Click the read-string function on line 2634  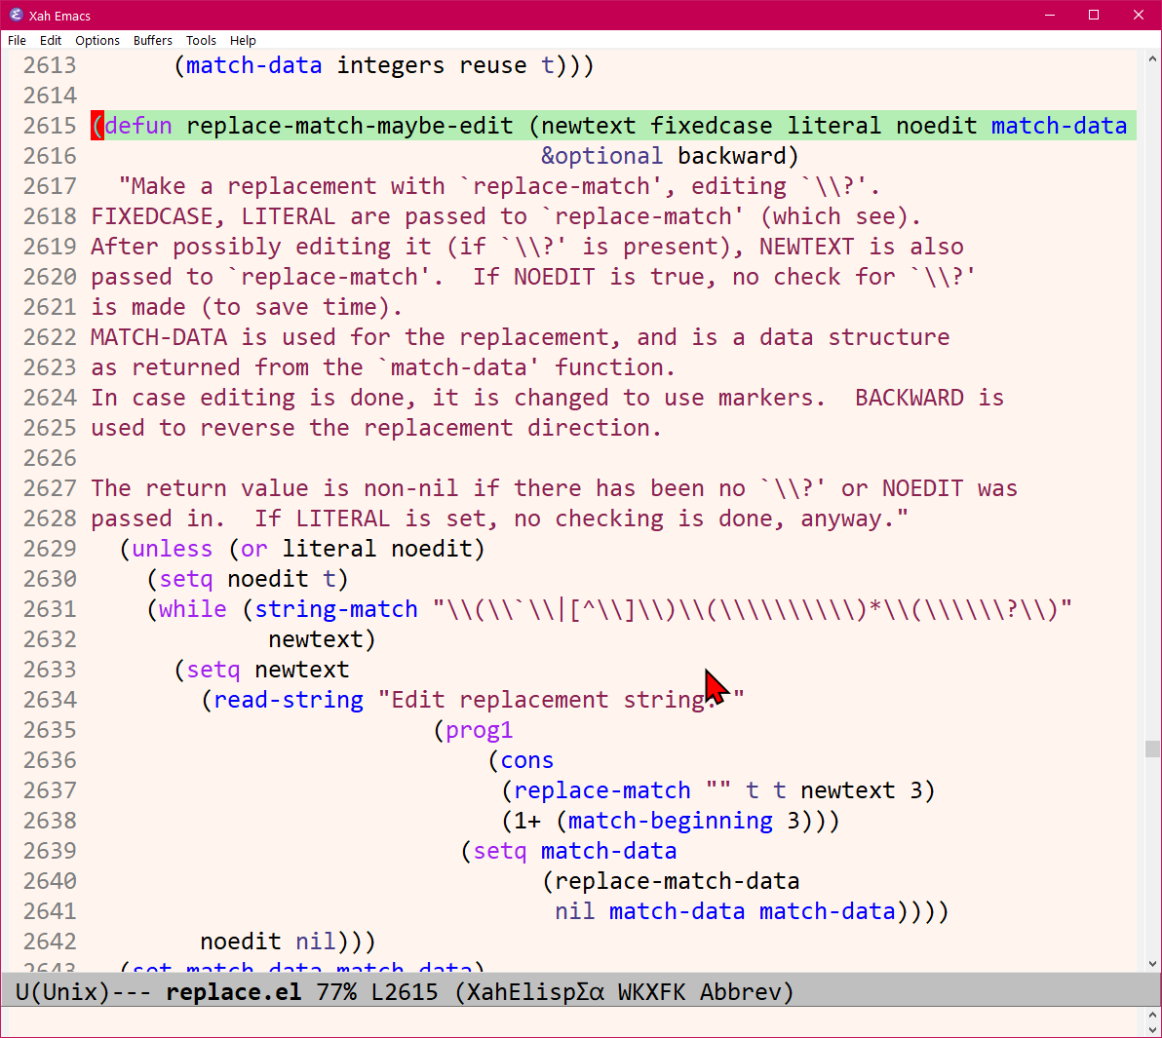(289, 700)
